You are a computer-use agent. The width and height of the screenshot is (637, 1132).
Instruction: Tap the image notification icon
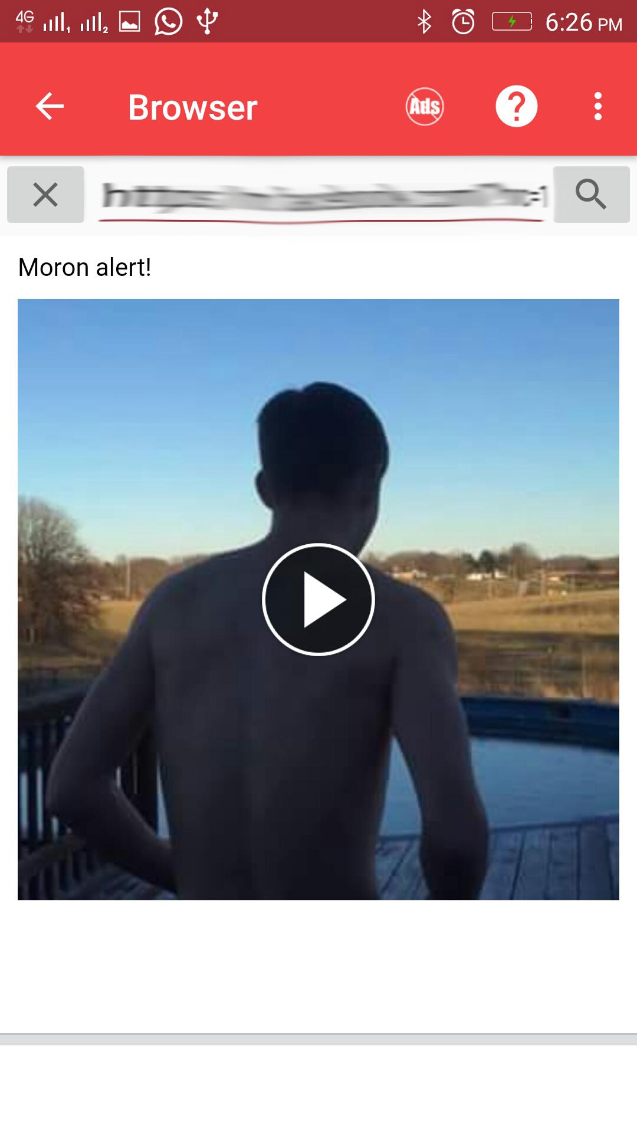(130, 22)
